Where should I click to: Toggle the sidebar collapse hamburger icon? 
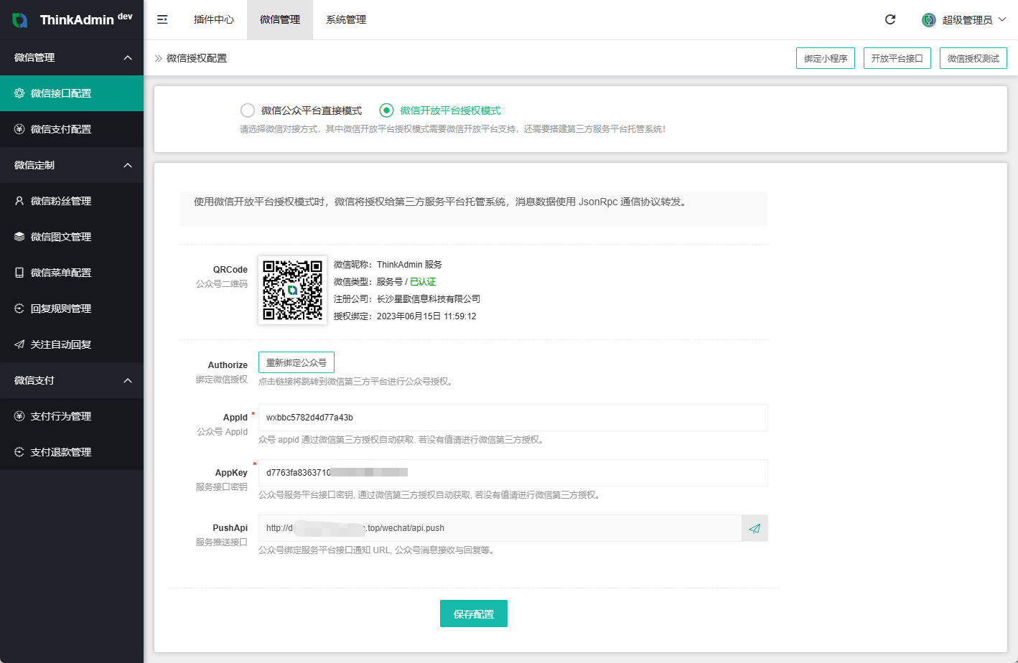(162, 20)
